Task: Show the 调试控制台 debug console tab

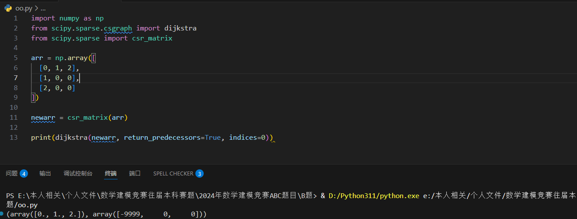Action: click(78, 173)
